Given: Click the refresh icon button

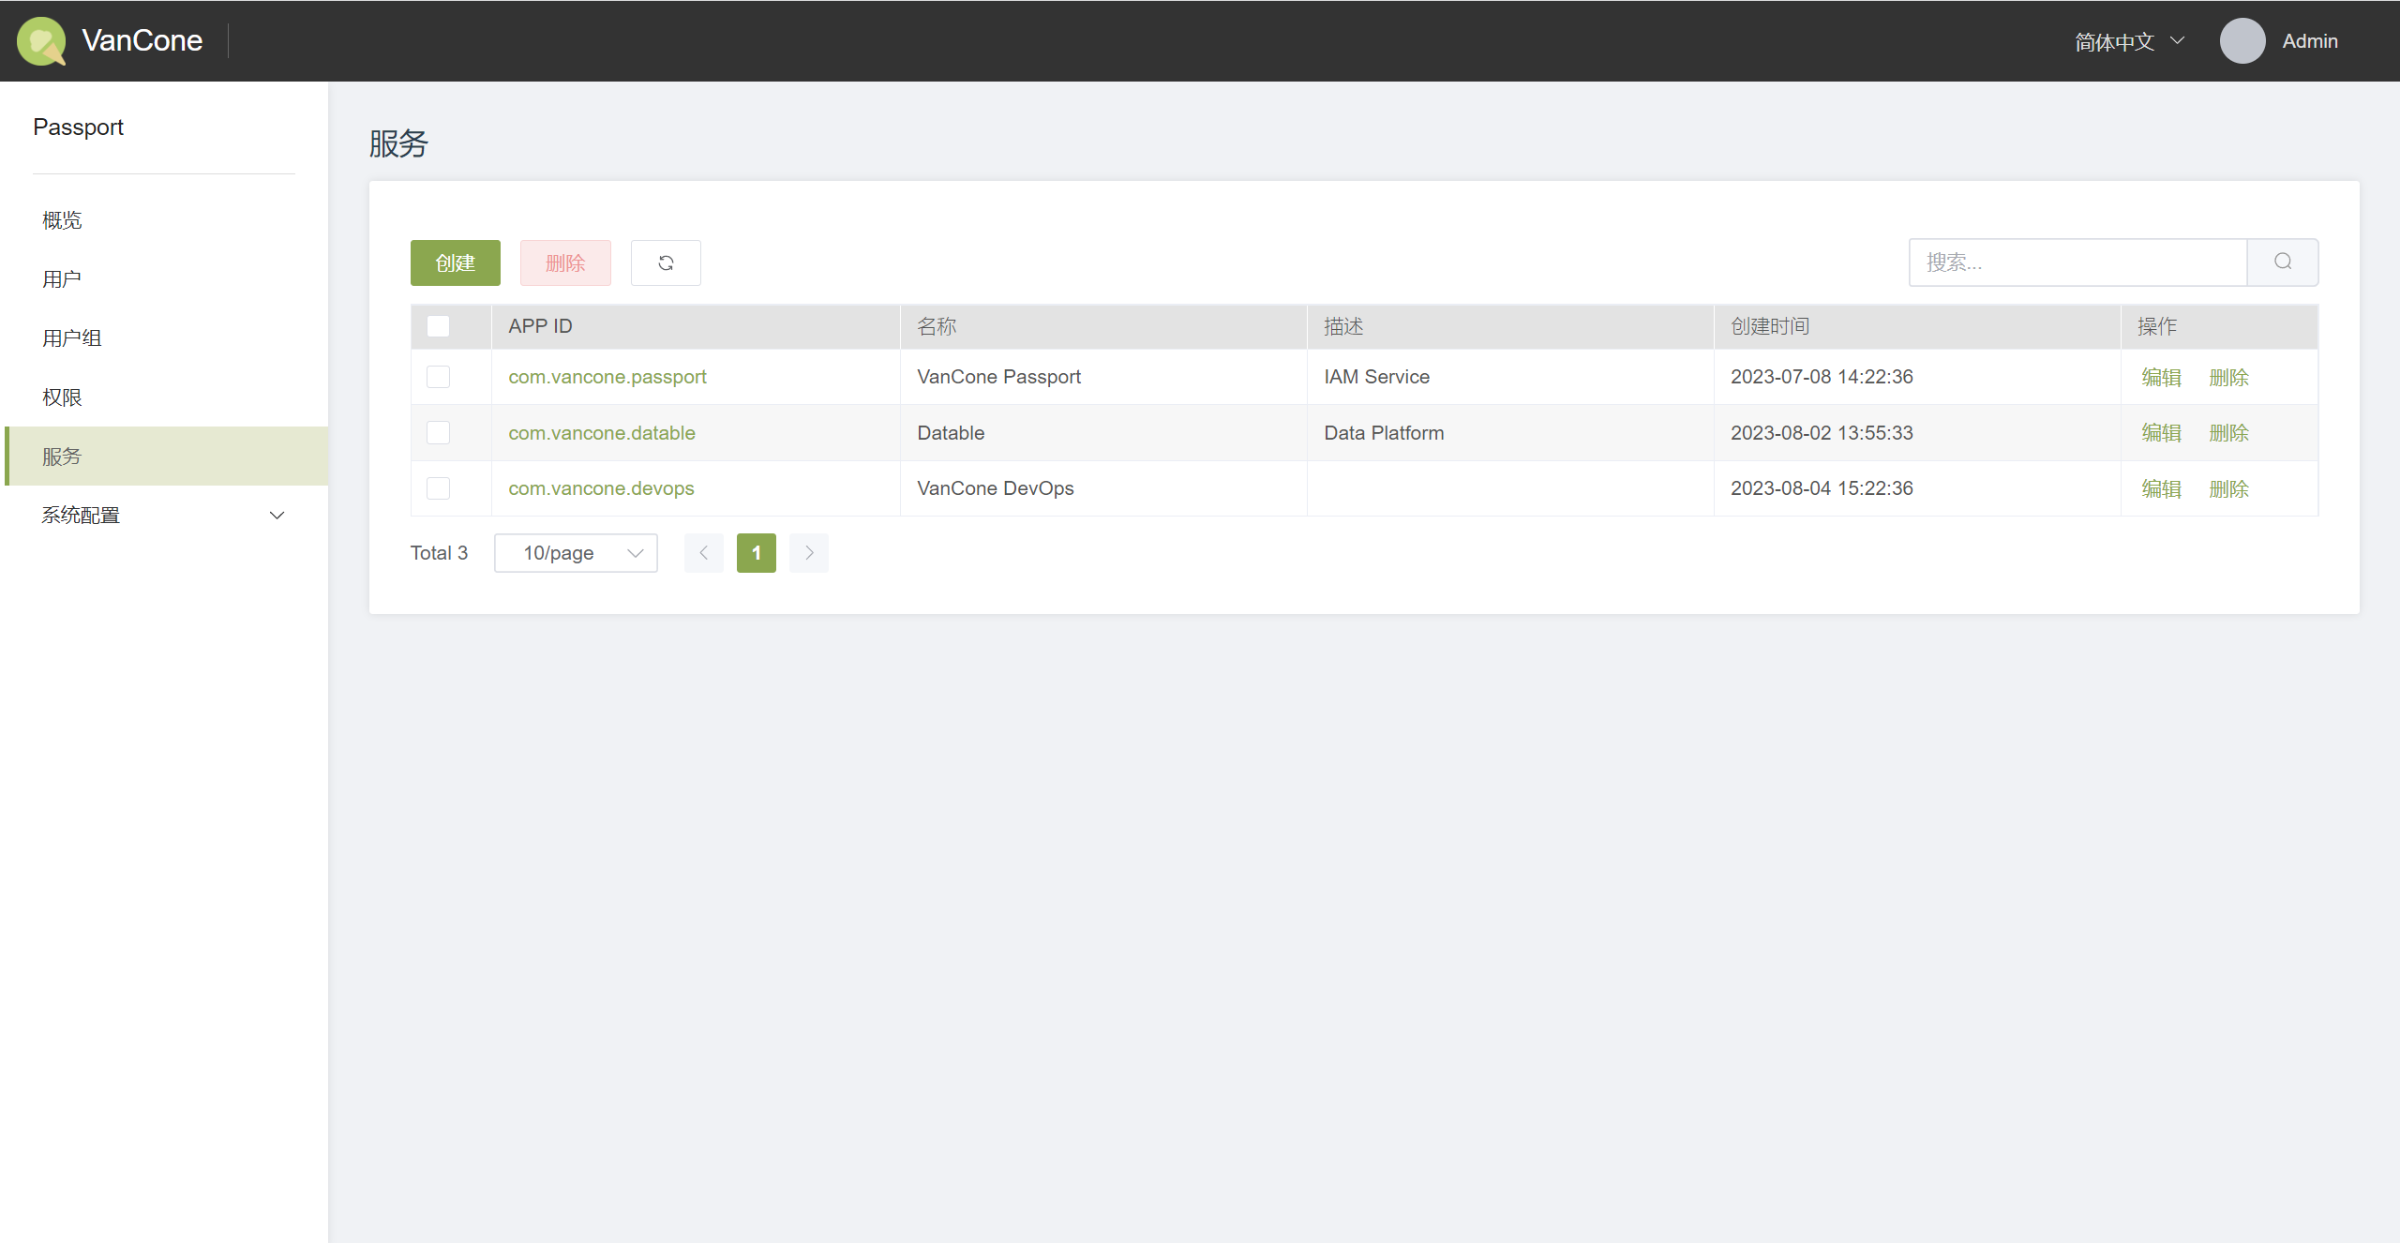Looking at the screenshot, I should (x=666, y=262).
